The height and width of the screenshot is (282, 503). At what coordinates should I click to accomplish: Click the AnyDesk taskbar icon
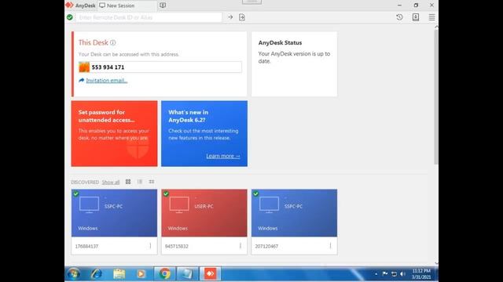(211, 273)
